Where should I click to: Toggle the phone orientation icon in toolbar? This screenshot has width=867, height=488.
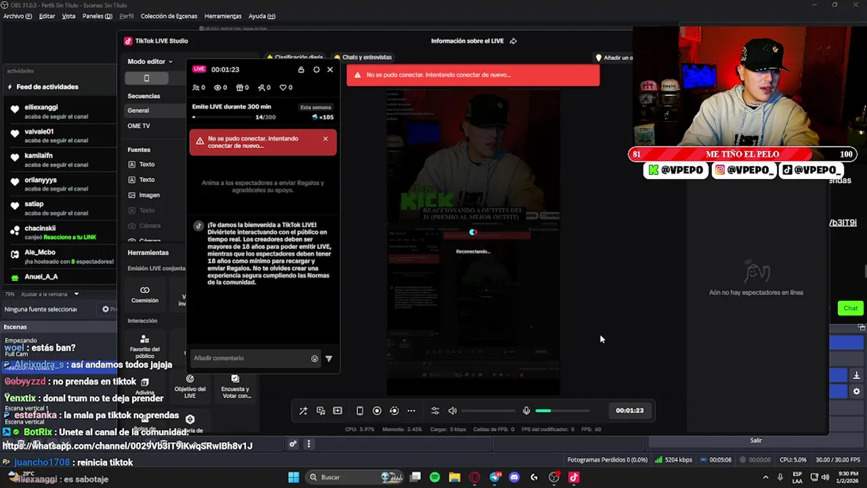[x=360, y=411]
